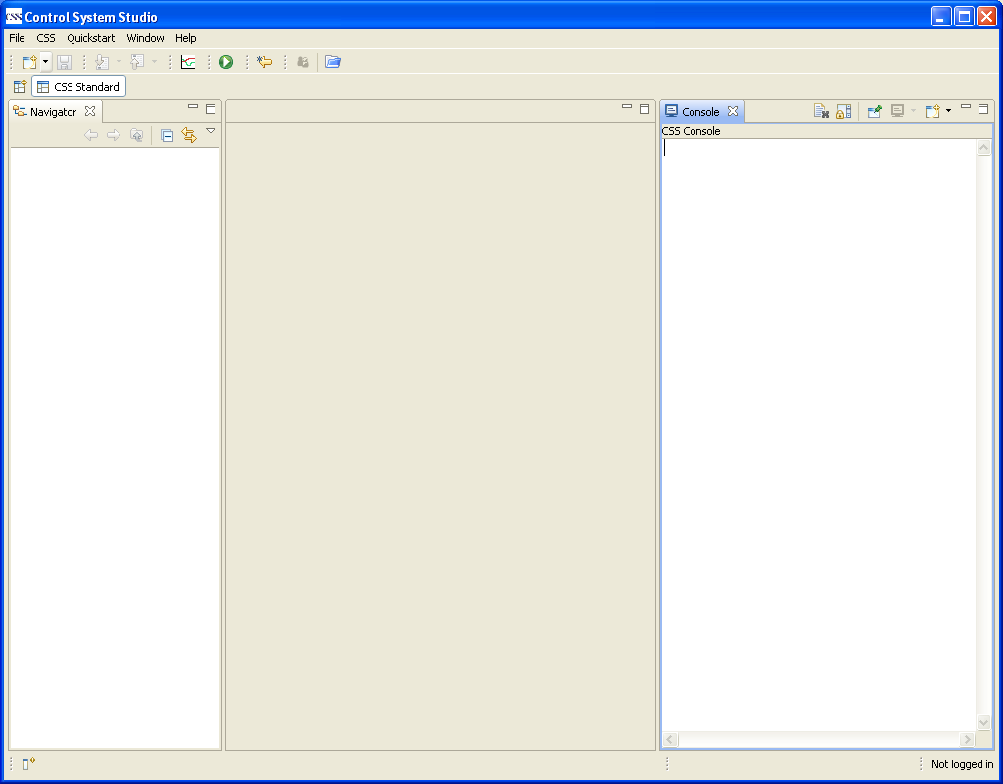Click the Clear Console icon
This screenshot has height=784, width=1003.
click(x=822, y=112)
